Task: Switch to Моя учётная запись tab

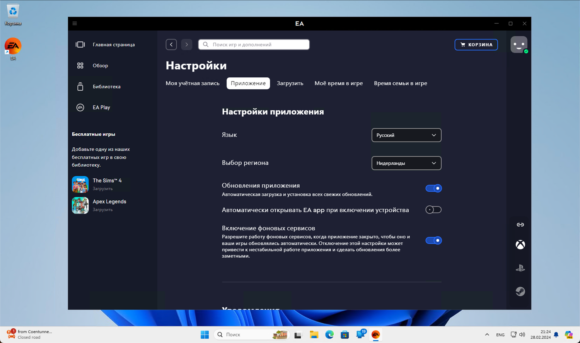Action: coord(193,83)
